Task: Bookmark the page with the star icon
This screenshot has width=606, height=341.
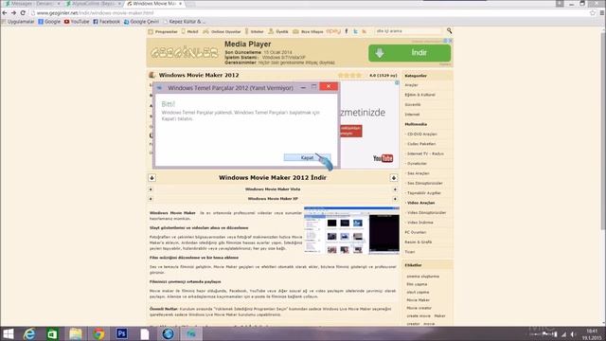Action: tap(593, 12)
